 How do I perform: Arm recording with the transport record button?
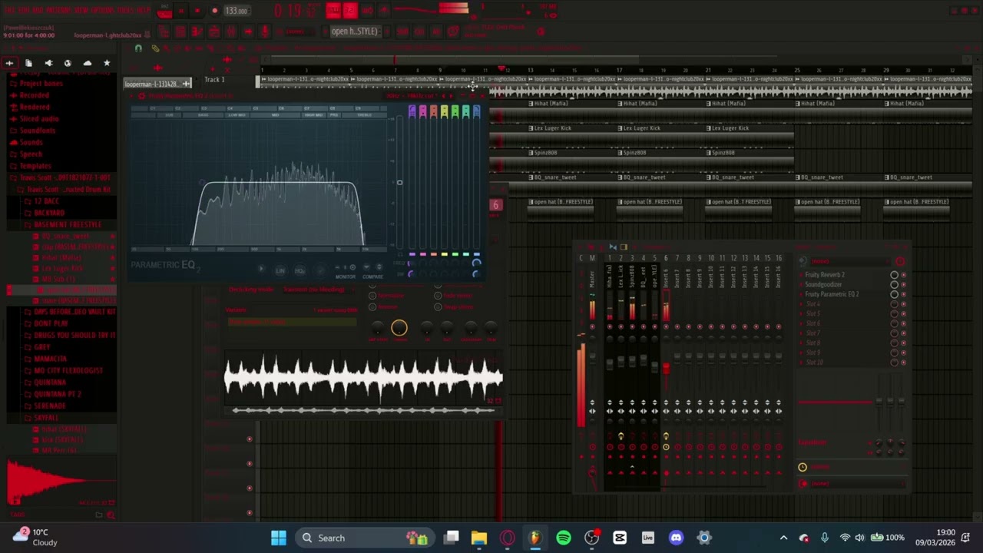tap(214, 12)
